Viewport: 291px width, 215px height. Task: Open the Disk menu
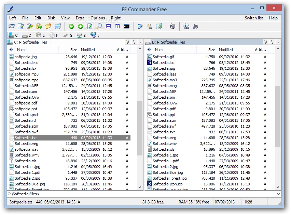51,18
